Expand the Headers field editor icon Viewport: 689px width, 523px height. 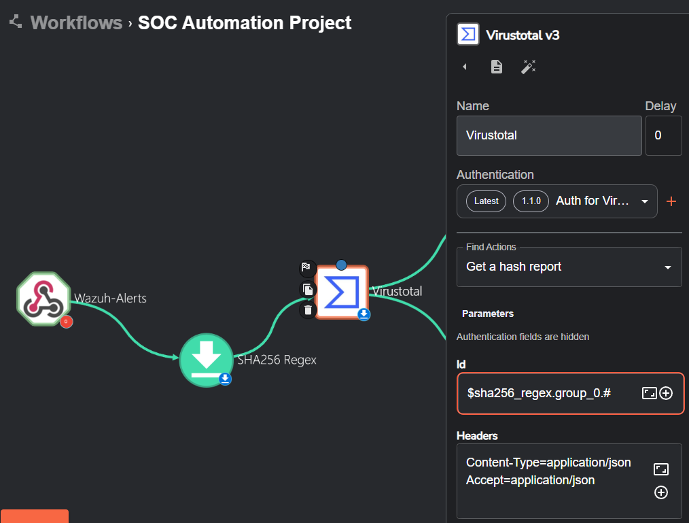point(661,469)
